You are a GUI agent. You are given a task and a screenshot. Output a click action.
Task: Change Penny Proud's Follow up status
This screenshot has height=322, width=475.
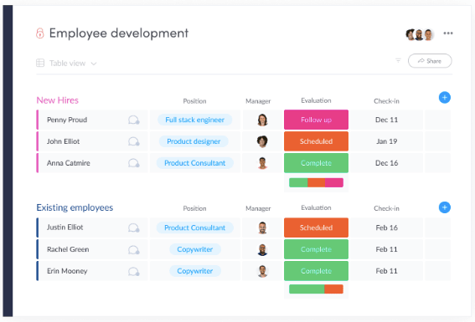click(x=316, y=120)
